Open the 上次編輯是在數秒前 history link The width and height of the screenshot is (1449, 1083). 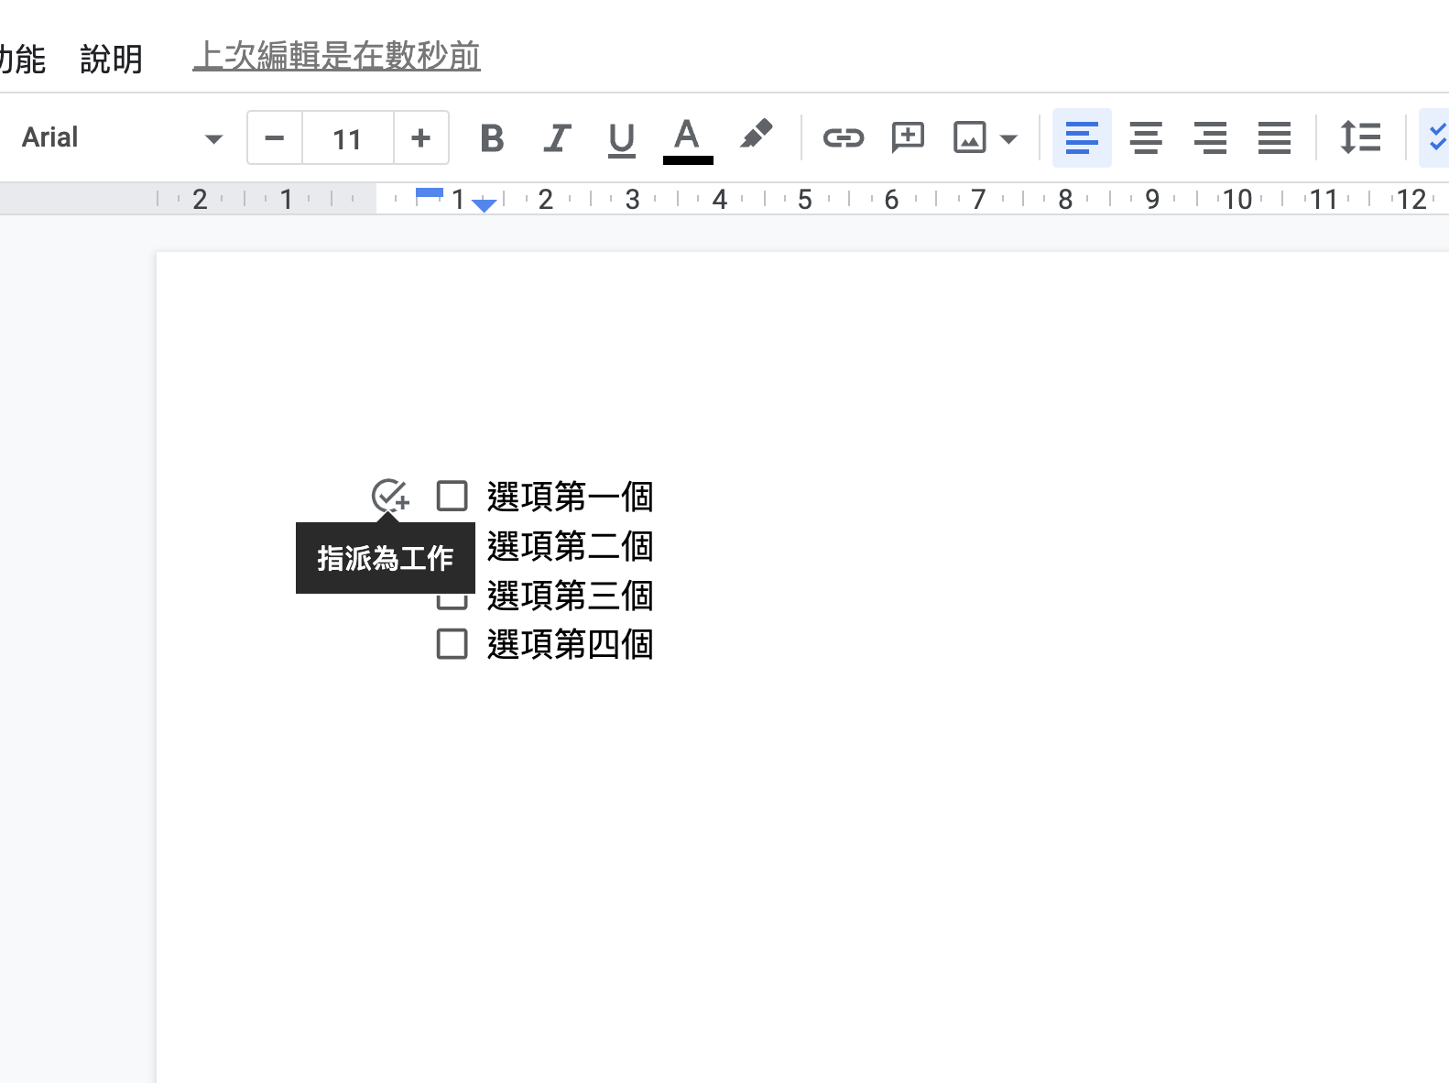[x=336, y=56]
